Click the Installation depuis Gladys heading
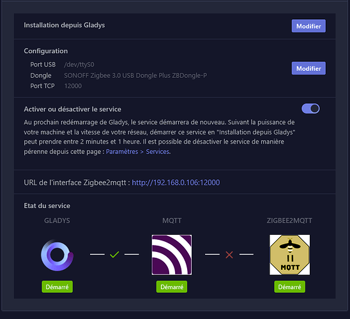This screenshot has height=319, width=350. coord(65,25)
